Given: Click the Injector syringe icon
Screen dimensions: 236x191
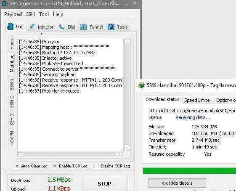Looking at the screenshot, I should click(32, 27).
